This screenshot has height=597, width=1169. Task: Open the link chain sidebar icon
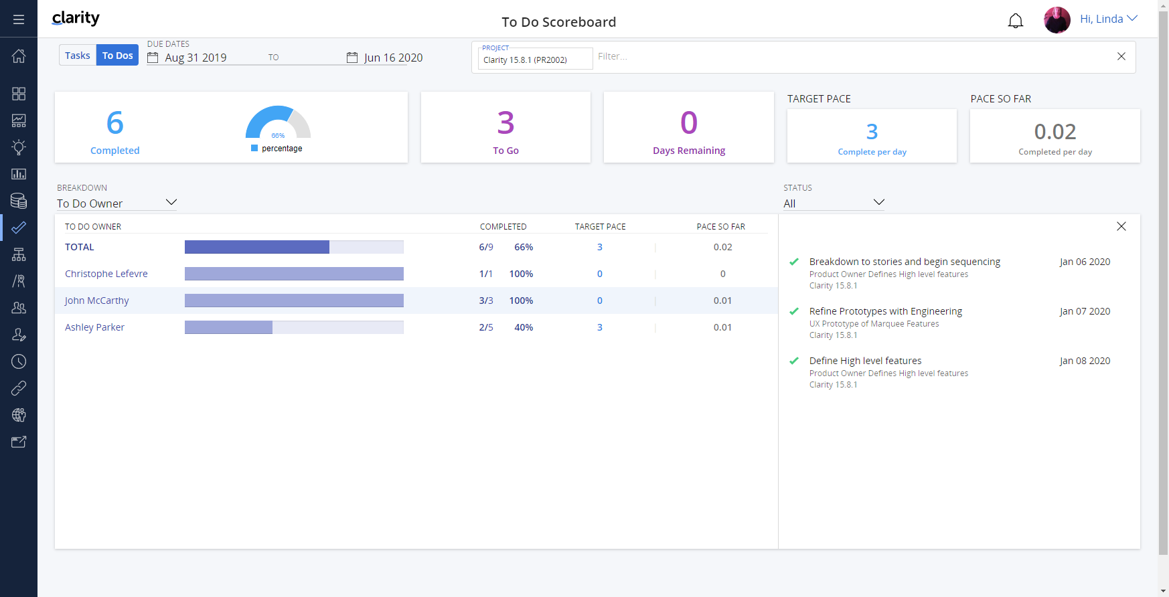pos(19,388)
